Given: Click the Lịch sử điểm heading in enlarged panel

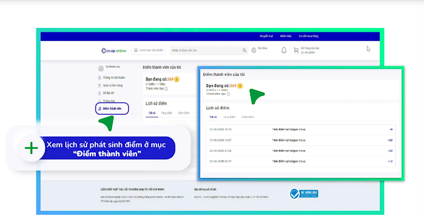Looking at the screenshot, I should click(x=218, y=108).
